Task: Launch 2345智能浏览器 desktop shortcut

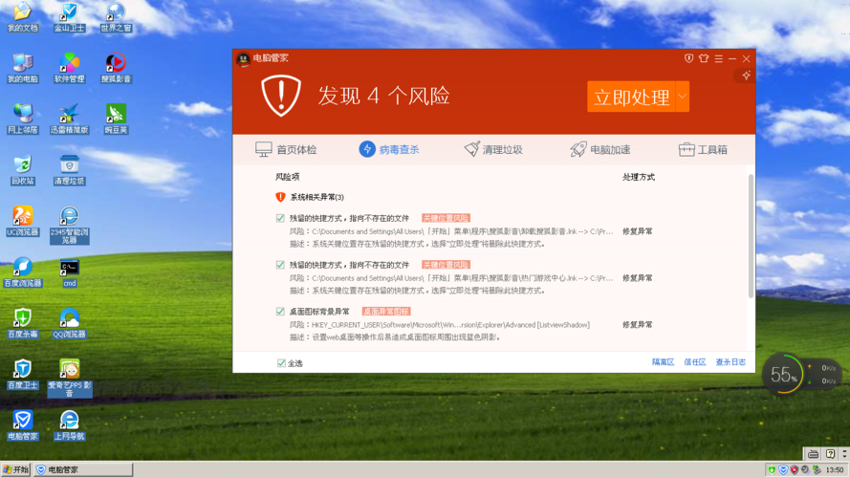Action: (x=70, y=225)
